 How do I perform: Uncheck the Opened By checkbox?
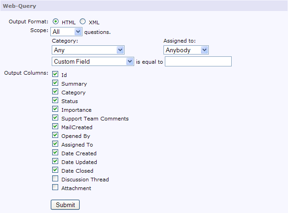55,135
